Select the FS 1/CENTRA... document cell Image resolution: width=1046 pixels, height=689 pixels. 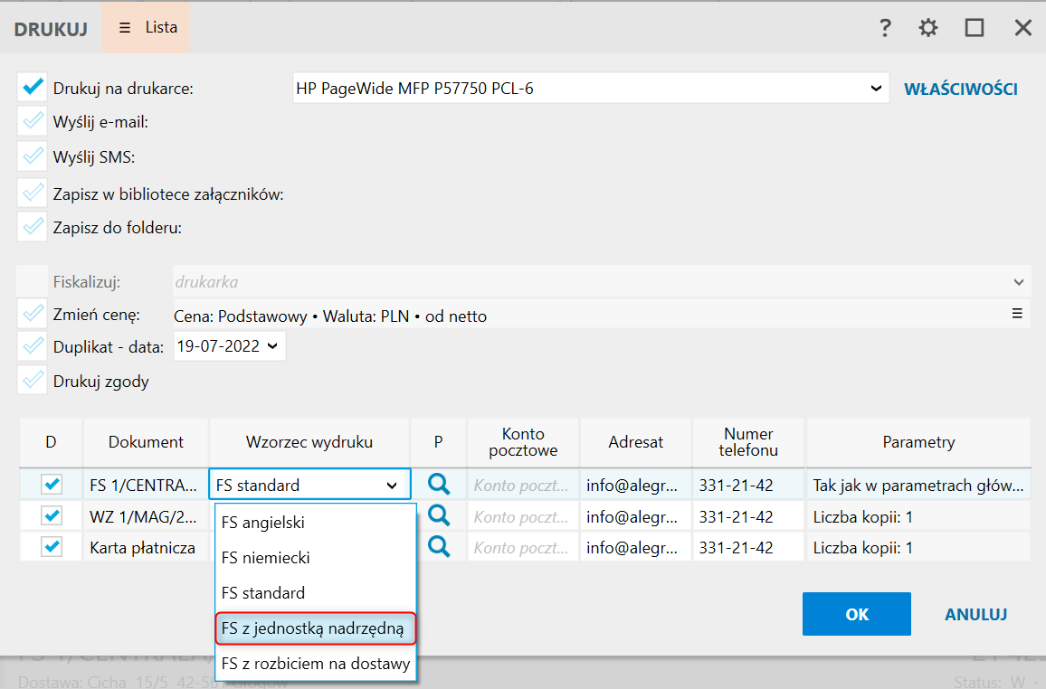[146, 485]
